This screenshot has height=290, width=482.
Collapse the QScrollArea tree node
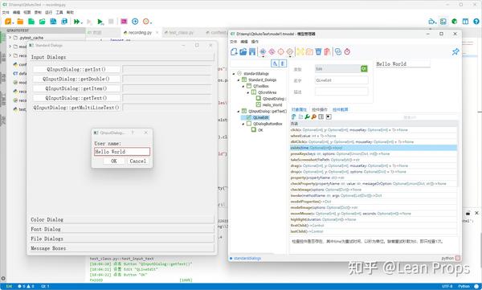click(248, 92)
